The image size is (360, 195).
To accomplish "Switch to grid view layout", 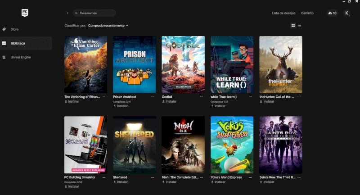I will click(293, 26).
